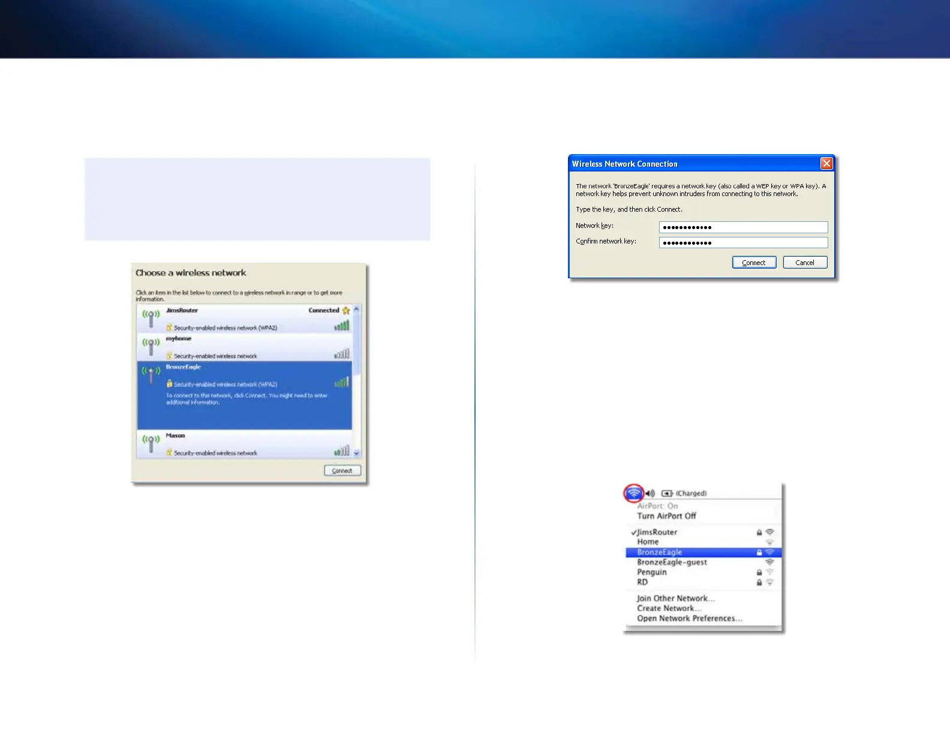Click the scrollbar thumb in network list
The width and height of the screenshot is (950, 734).
point(356,344)
